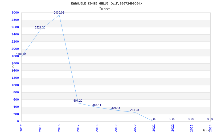
Task: Click the Anno x-axis title
Action: point(206,130)
